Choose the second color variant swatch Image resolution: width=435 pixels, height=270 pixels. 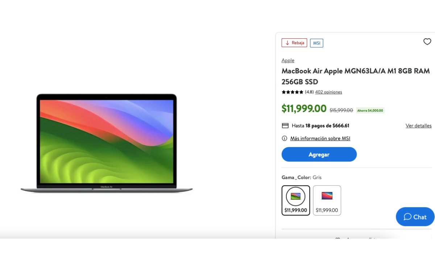pyautogui.click(x=327, y=200)
